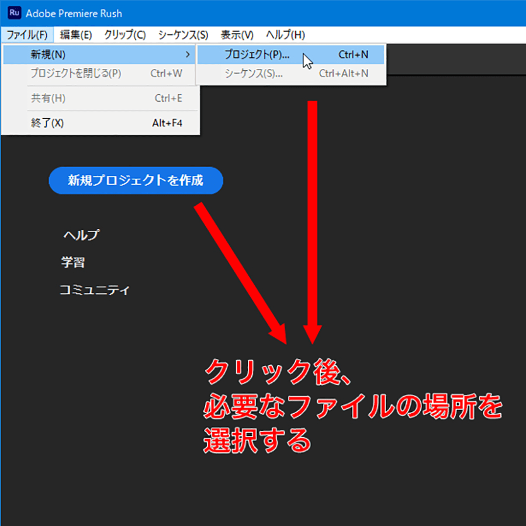Viewport: 526px width, 526px height.
Task: Open the ヘルプ(H) menu in menu bar
Action: coord(285,35)
